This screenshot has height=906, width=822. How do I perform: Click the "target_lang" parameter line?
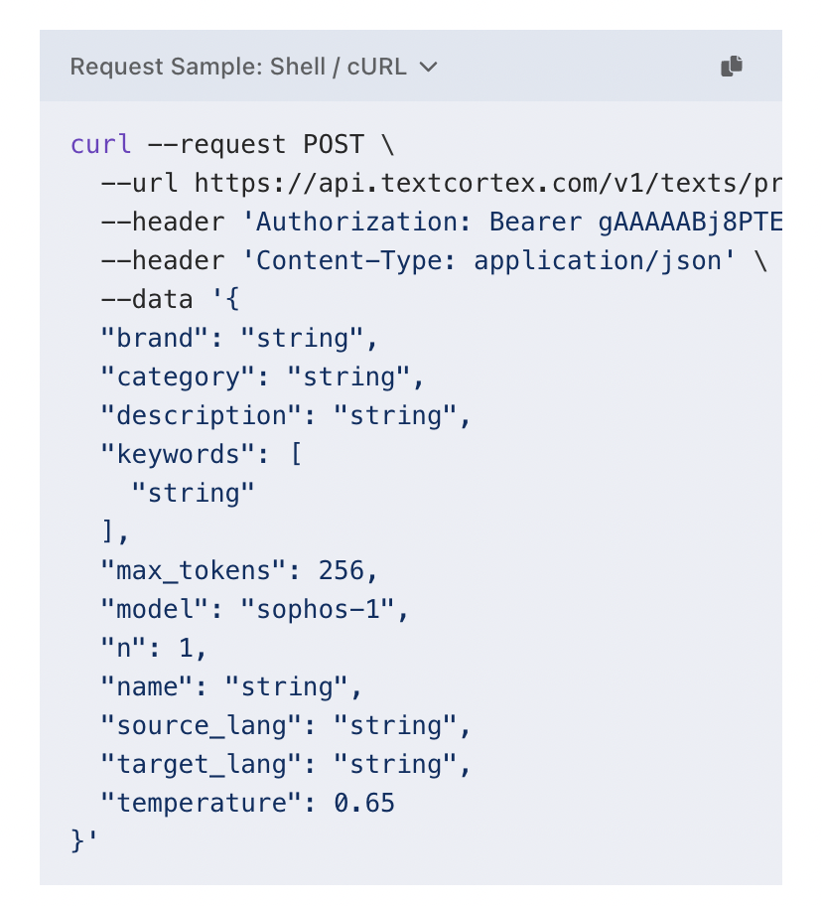(x=286, y=764)
